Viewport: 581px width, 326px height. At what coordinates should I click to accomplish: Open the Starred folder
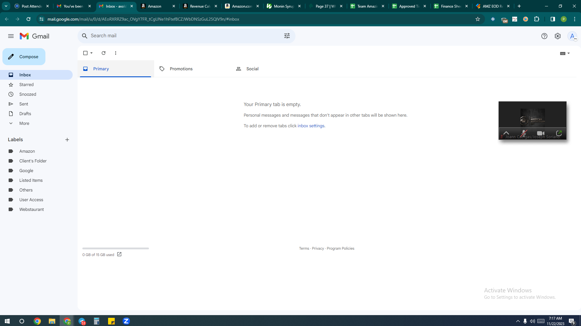coord(36,85)
